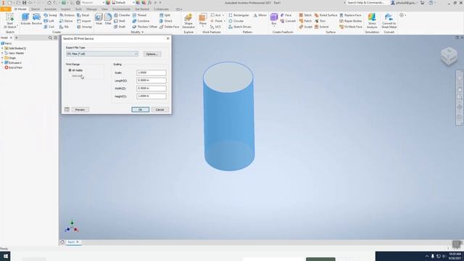Expand the Solid Bodies node in the browser

(2, 49)
